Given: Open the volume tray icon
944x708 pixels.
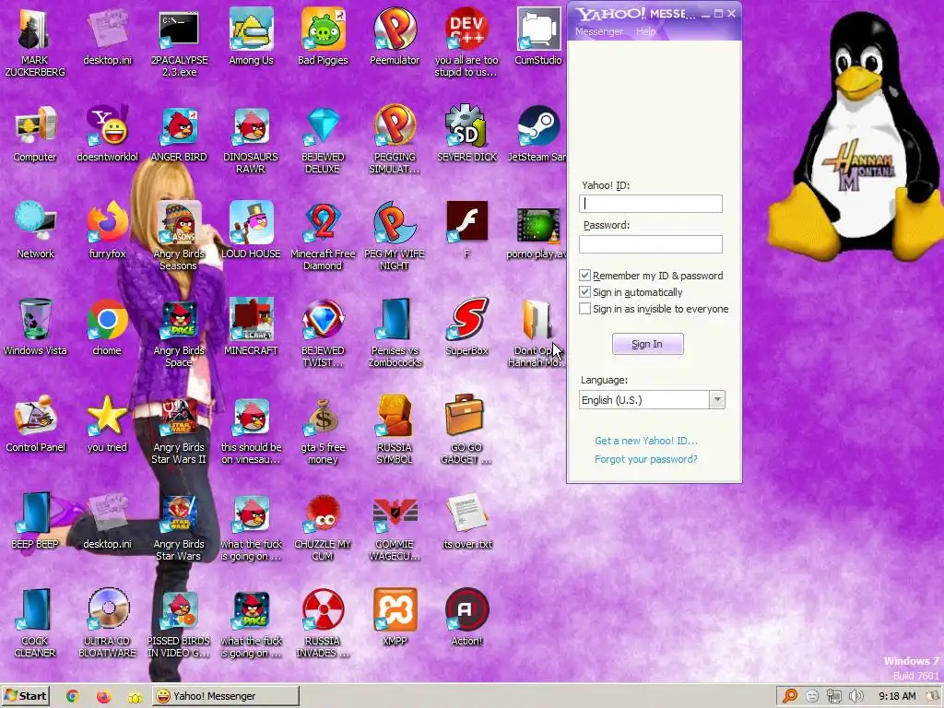Looking at the screenshot, I should pyautogui.click(x=856, y=696).
